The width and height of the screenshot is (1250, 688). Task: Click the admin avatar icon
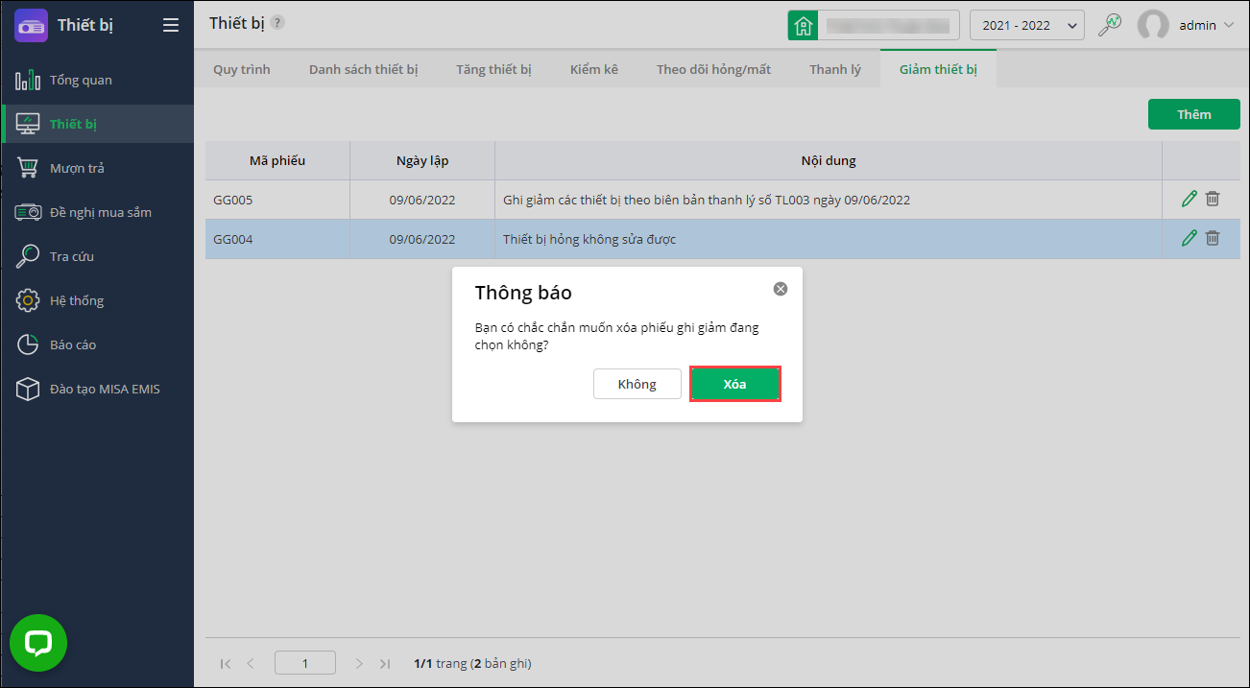(x=1153, y=25)
